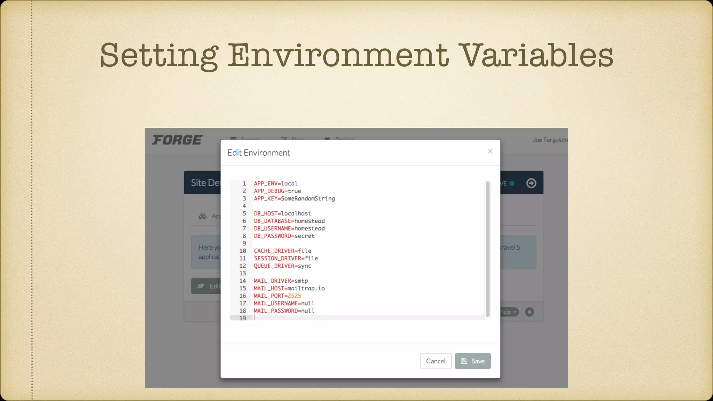
Task: Click line number 10 in gutter
Action: 243,251
